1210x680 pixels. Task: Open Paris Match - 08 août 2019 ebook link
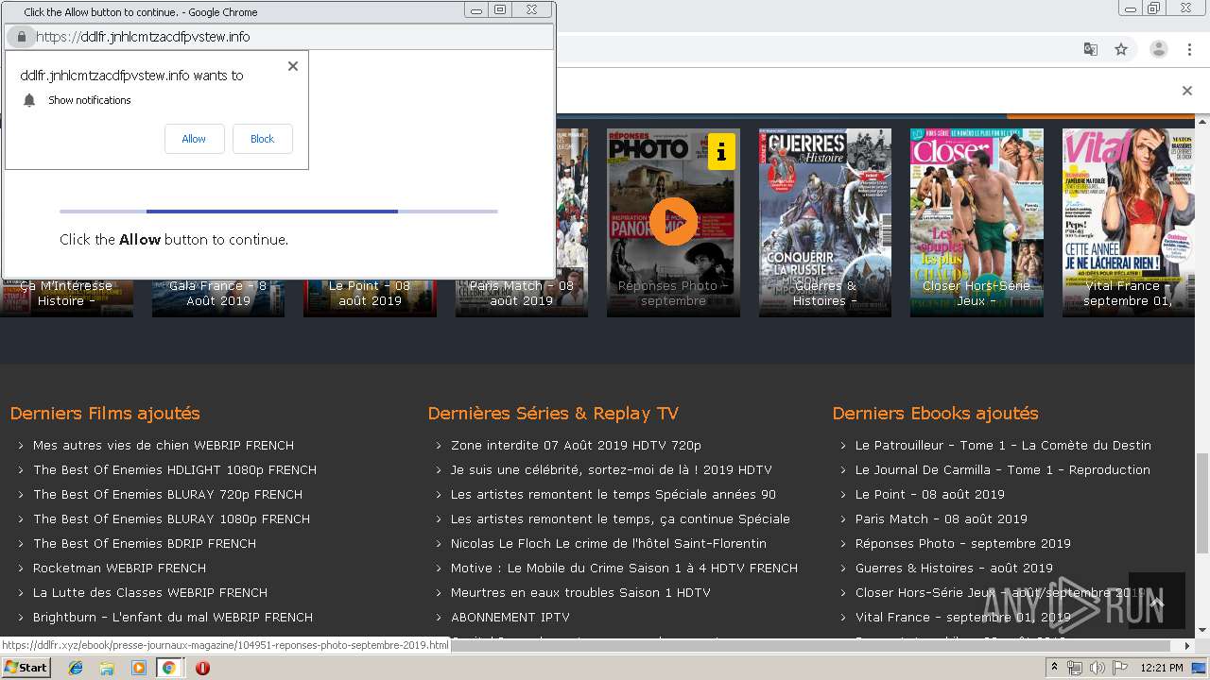click(x=942, y=518)
